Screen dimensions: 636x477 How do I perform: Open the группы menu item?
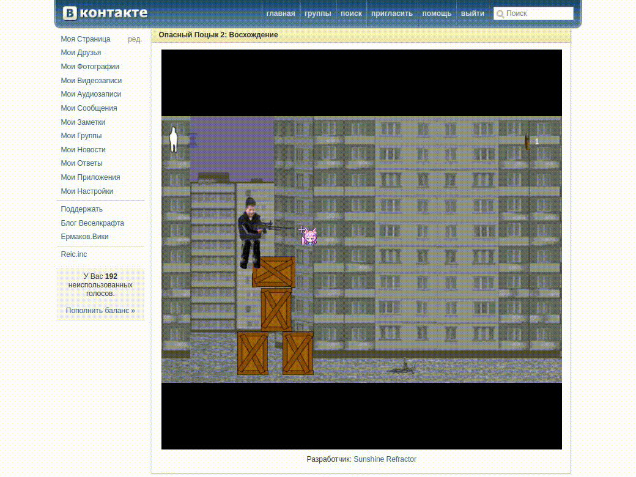pyautogui.click(x=318, y=13)
